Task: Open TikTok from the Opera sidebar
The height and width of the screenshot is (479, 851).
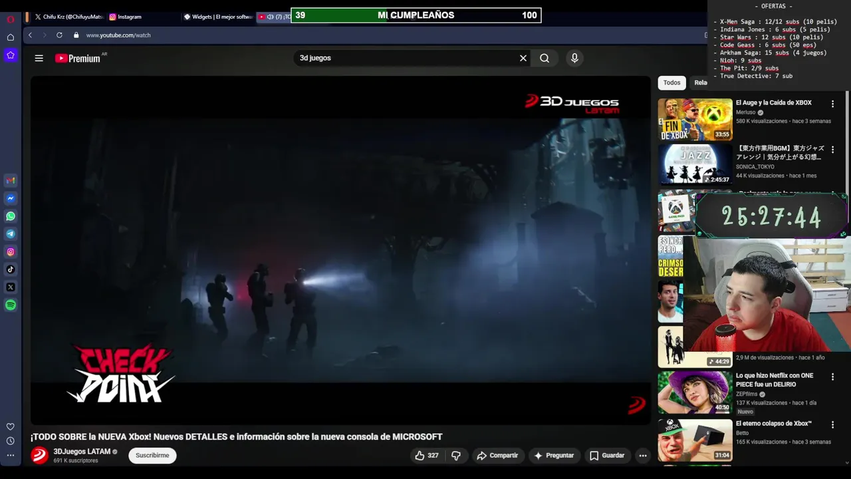Action: click(x=11, y=269)
